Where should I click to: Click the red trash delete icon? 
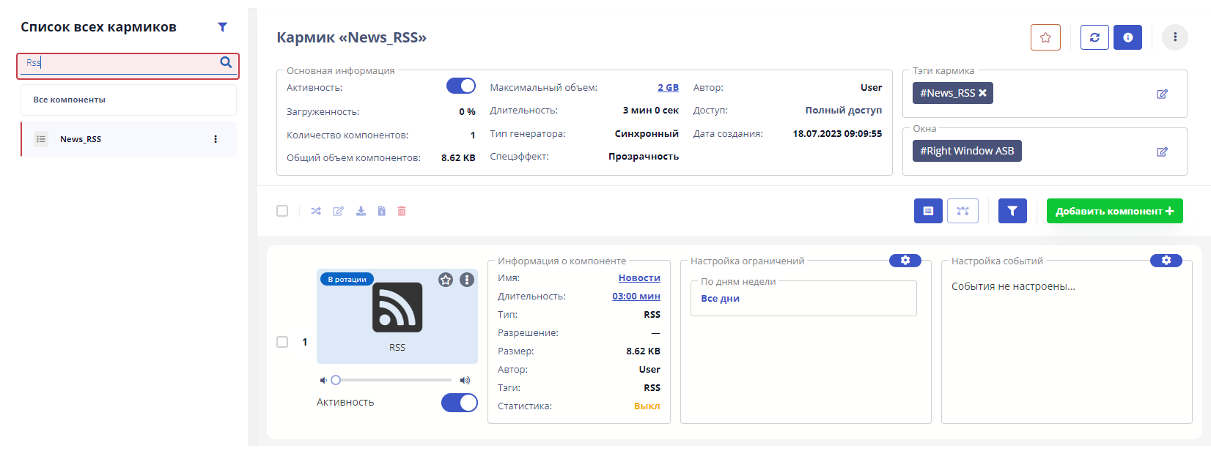pyautogui.click(x=402, y=211)
